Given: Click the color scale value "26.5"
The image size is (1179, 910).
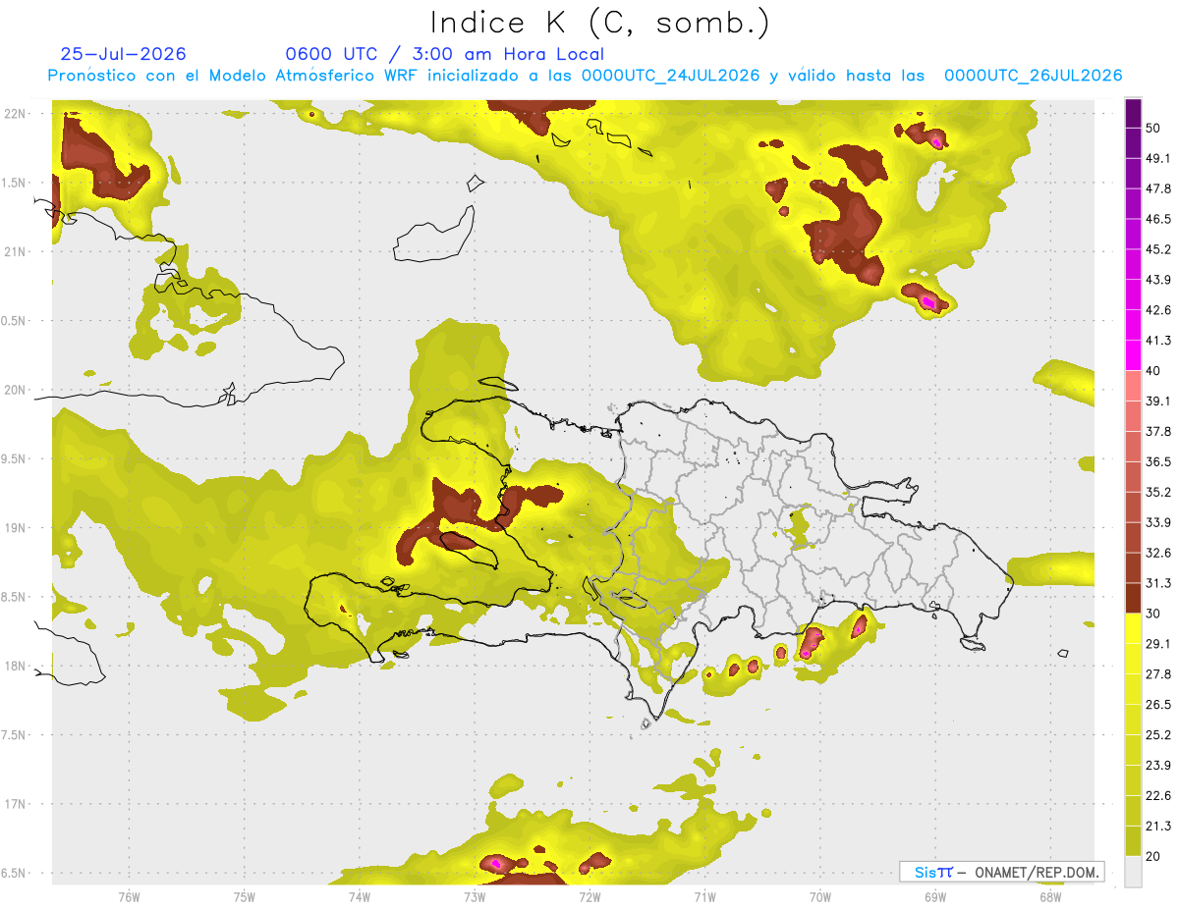Looking at the screenshot, I should tap(1158, 705).
